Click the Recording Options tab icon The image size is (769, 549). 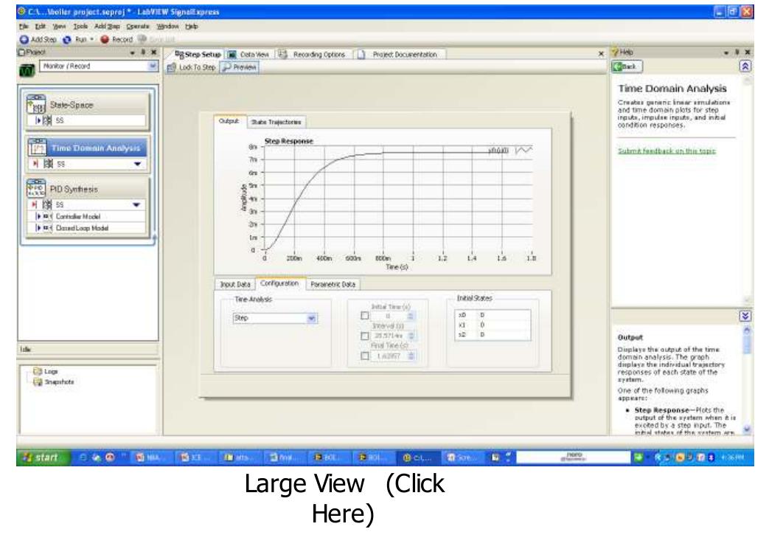[x=282, y=55]
